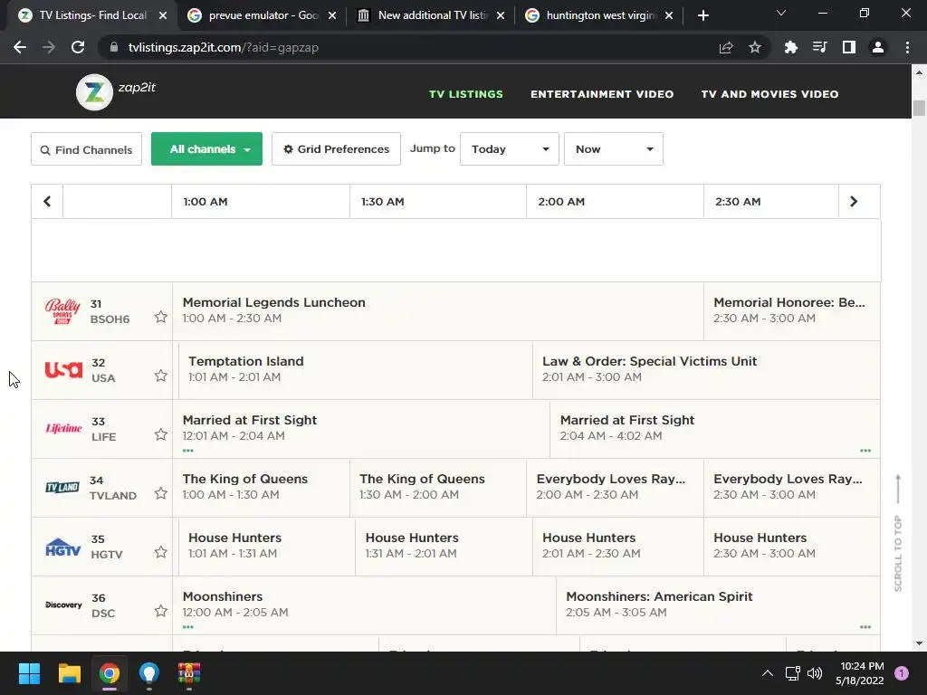Image resolution: width=927 pixels, height=695 pixels.
Task: Select TV LISTINGS in navigation
Action: click(466, 94)
